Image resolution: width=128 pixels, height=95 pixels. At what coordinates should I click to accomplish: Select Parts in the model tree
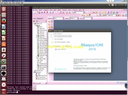[x=41, y=27]
